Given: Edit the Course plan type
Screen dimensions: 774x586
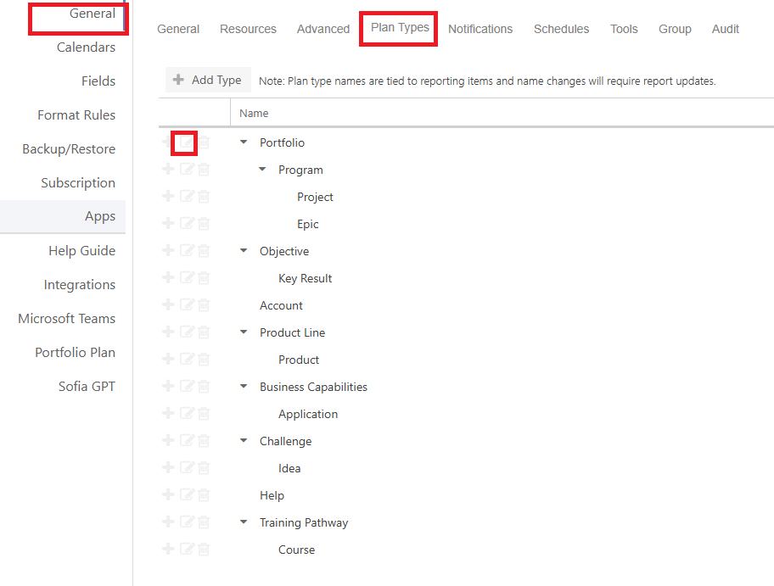Looking at the screenshot, I should pyautogui.click(x=187, y=549).
